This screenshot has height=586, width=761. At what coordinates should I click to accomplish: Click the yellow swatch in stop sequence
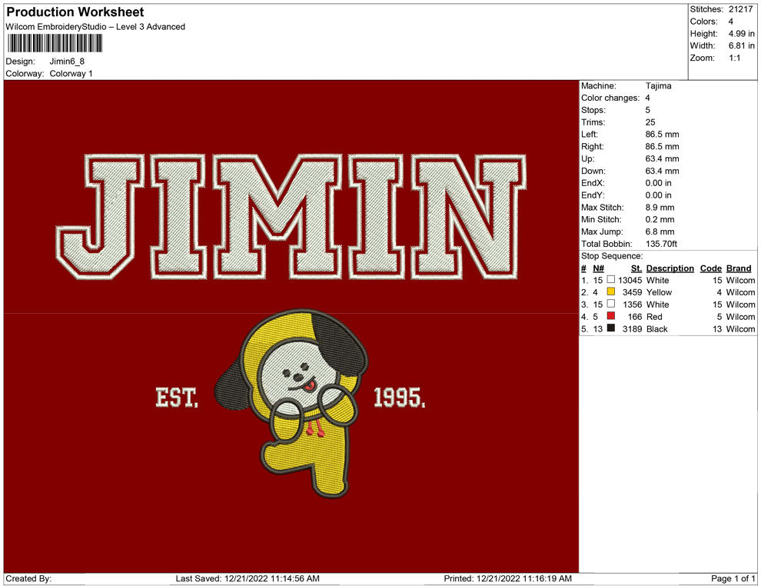click(611, 292)
